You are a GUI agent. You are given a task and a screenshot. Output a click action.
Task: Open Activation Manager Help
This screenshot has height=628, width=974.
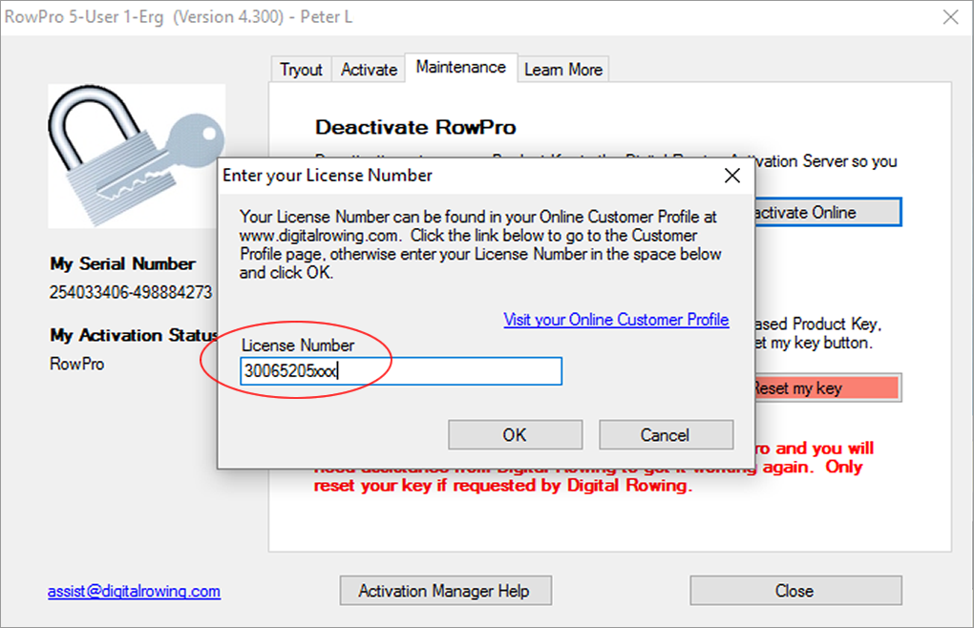tap(443, 591)
